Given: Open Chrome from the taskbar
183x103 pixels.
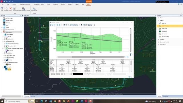Looking at the screenshot, I should [x=55, y=101].
